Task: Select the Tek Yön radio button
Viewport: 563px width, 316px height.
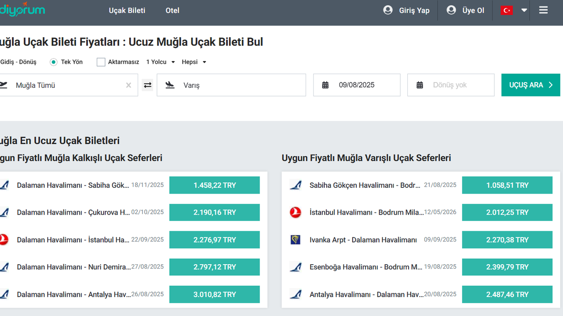Action: (x=54, y=62)
